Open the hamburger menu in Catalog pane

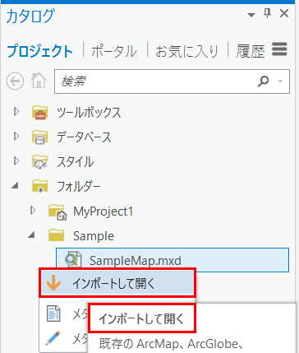pyautogui.click(x=279, y=49)
